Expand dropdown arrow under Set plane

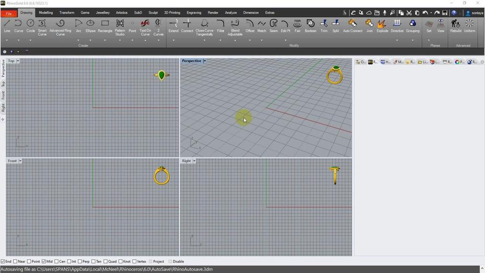(429, 40)
